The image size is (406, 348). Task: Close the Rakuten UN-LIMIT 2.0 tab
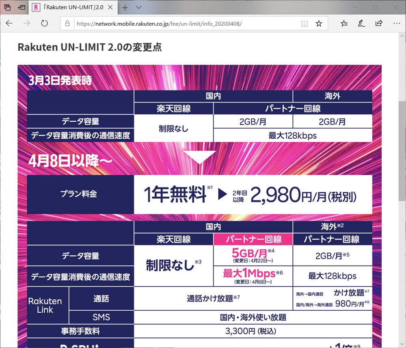(x=110, y=7)
